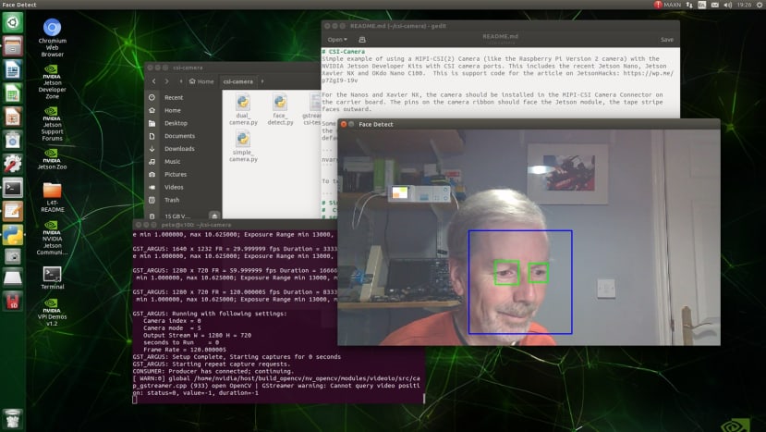
Task: Click the gedit new document icon
Action: pyautogui.click(x=362, y=40)
